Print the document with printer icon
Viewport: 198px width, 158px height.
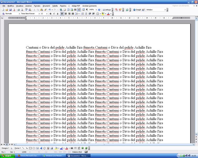[x=18, y=10]
